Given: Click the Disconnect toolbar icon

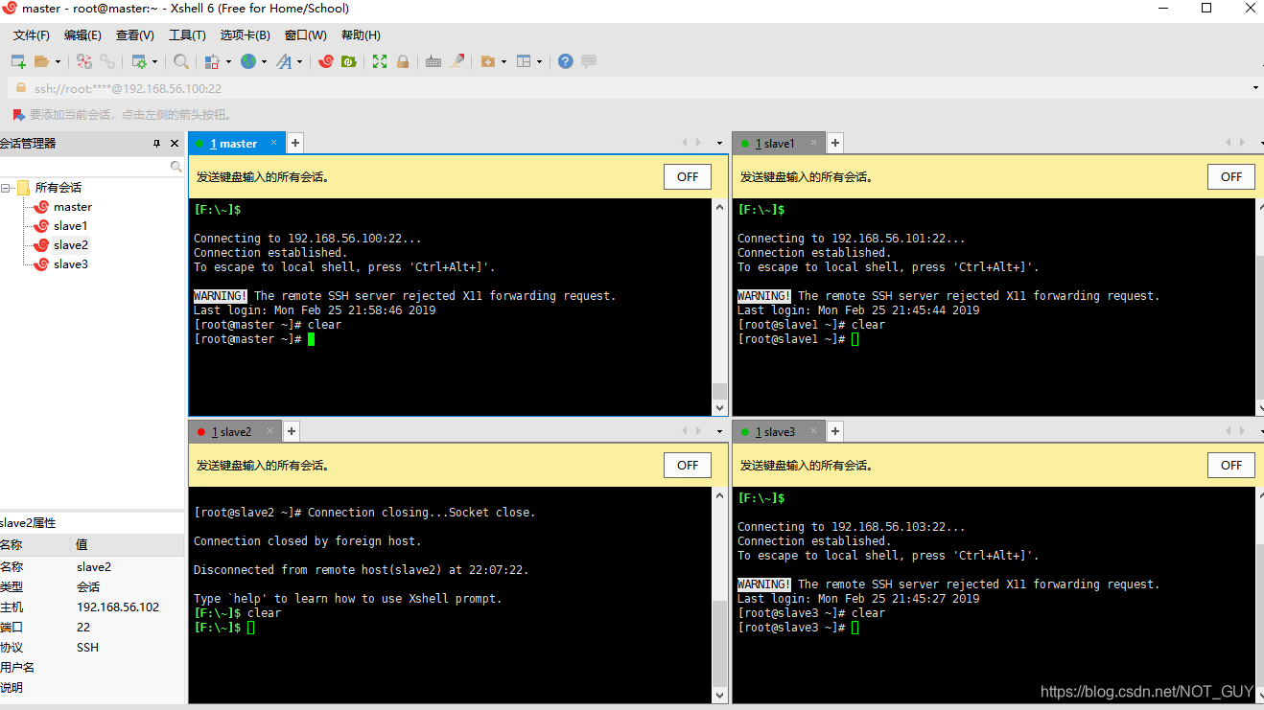Looking at the screenshot, I should (84, 61).
